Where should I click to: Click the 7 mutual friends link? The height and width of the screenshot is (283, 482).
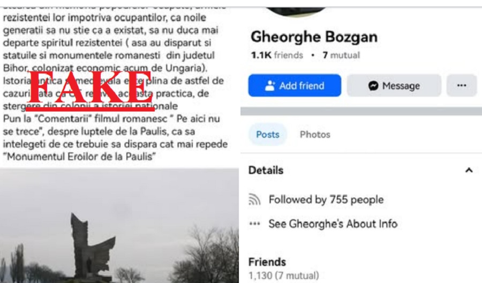click(x=341, y=55)
